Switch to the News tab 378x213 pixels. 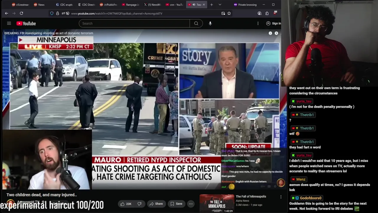[41, 5]
